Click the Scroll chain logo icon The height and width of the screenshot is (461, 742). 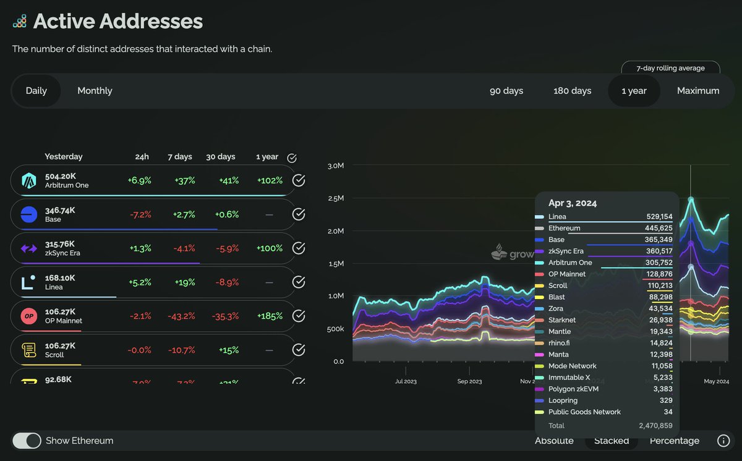coord(29,350)
